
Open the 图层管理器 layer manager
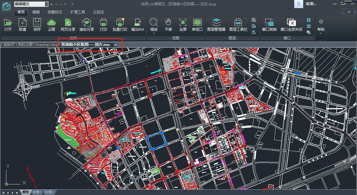[x=216, y=25]
